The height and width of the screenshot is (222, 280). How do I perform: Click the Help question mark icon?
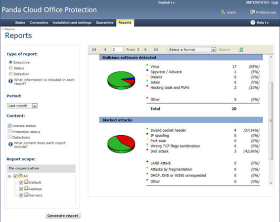click(253, 22)
